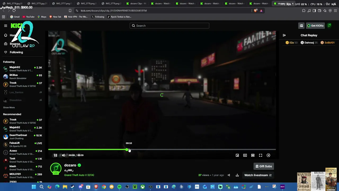Viewport: 339px width, 191px height.
Task: Open iiKillua channel in the sidebar
Action: pos(23,77)
